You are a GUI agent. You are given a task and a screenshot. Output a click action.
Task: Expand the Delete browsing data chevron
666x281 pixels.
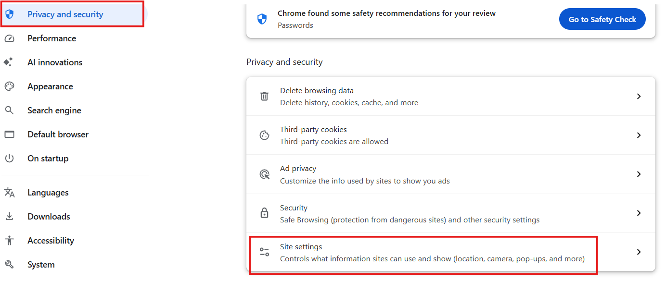click(x=639, y=97)
